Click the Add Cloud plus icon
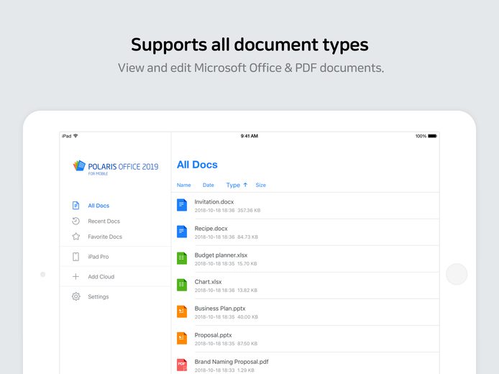499x374 pixels. pyautogui.click(x=75, y=277)
